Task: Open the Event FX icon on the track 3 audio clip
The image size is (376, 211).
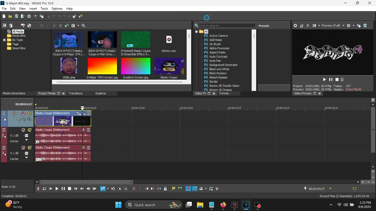Action: [x=84, y=148]
